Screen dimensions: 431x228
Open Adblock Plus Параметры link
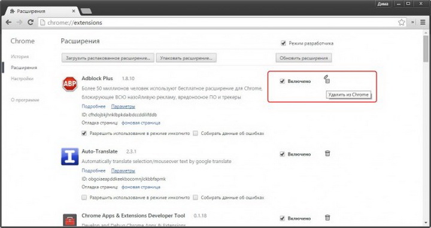pos(123,107)
